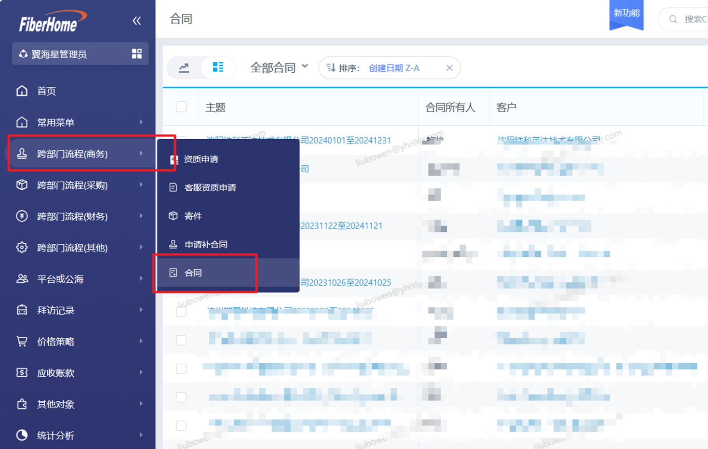Click the yen coin icon of 跨部门流程(财务)
Screen dimensions: 708x449
22,216
